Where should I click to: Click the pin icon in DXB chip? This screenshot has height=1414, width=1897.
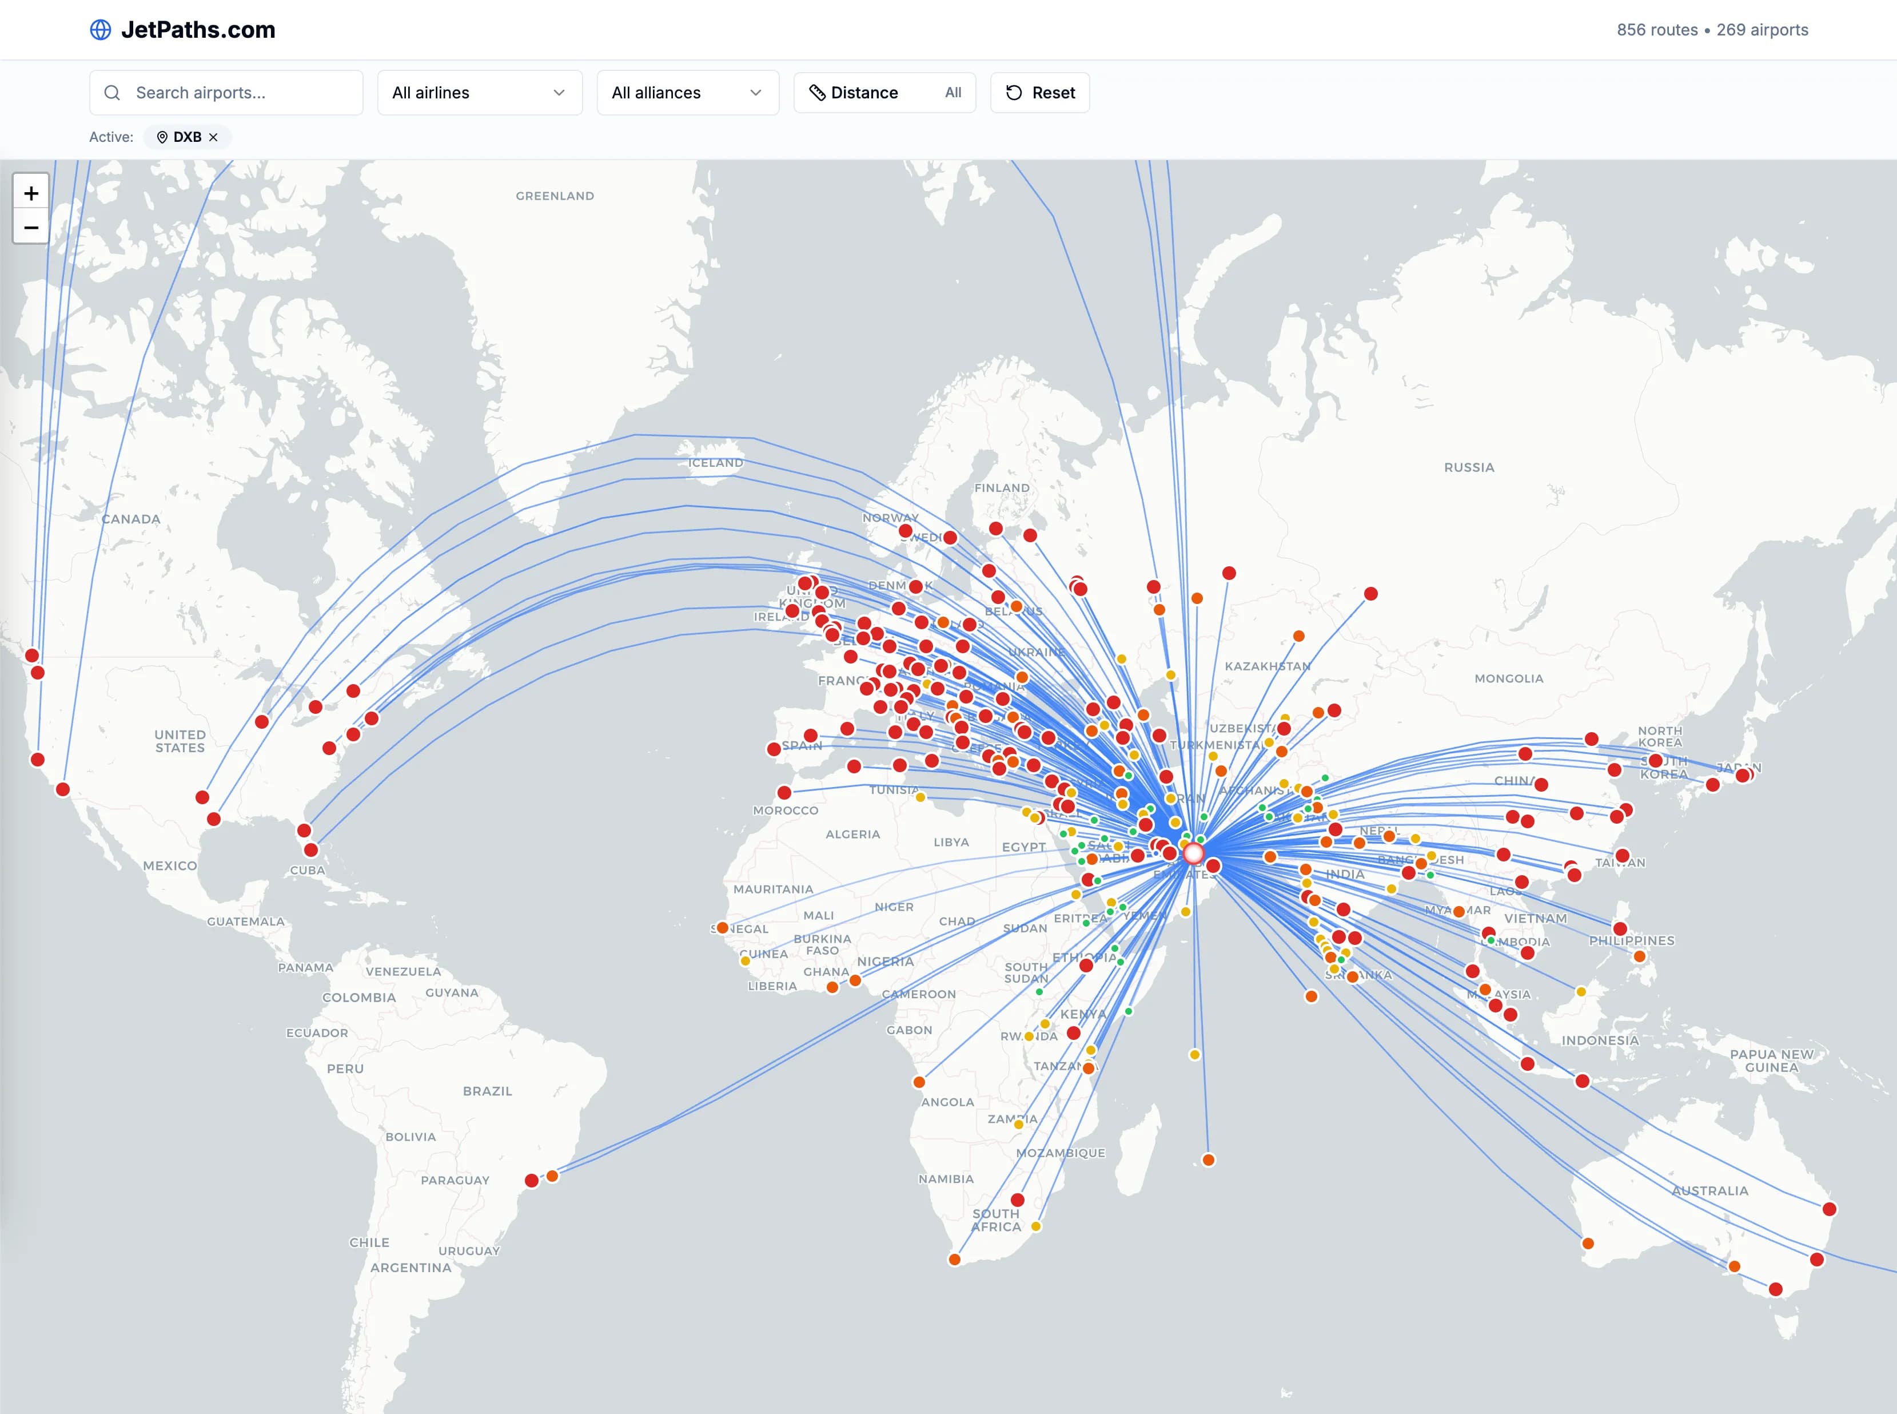(162, 137)
